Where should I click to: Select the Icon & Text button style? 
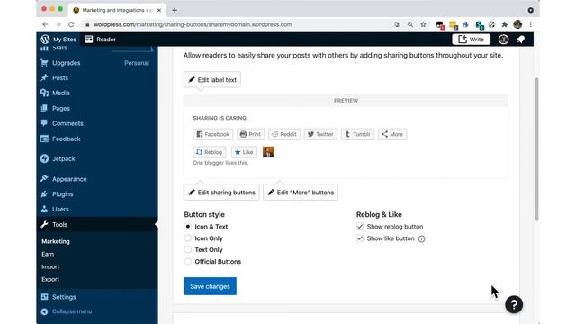click(x=188, y=227)
